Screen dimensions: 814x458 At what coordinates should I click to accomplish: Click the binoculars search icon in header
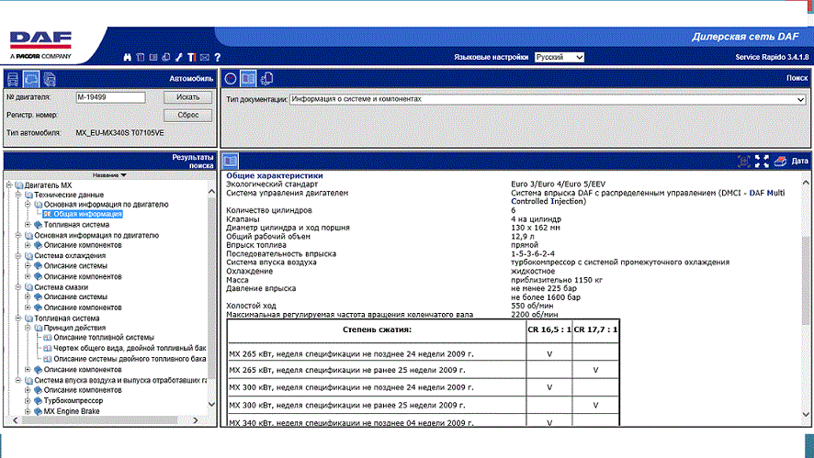pos(127,57)
